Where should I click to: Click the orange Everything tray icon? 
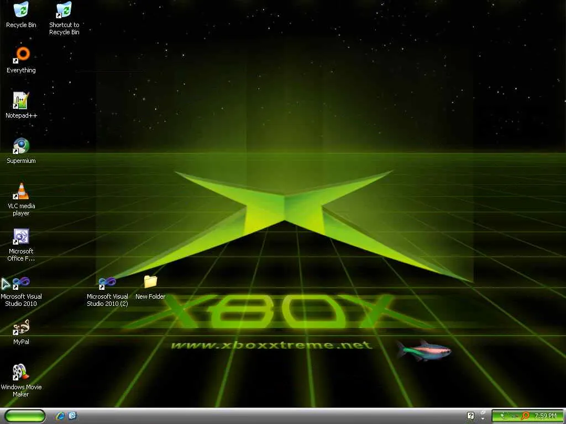(525, 416)
